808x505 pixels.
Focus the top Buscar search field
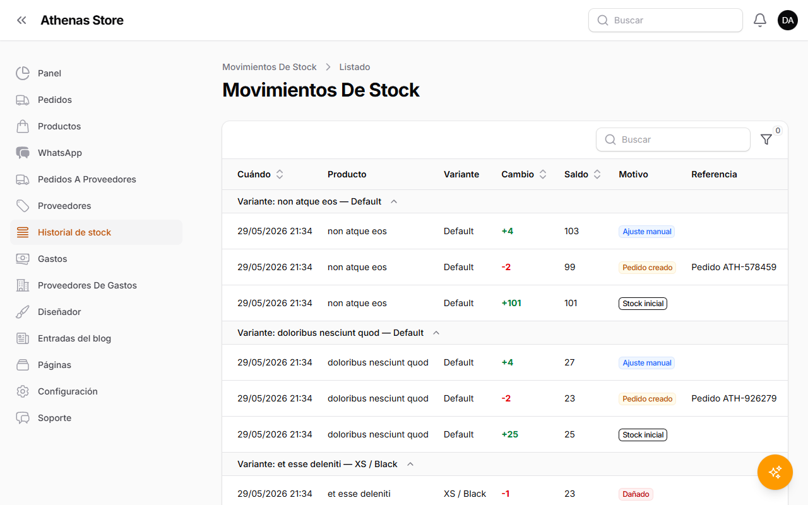tap(665, 20)
